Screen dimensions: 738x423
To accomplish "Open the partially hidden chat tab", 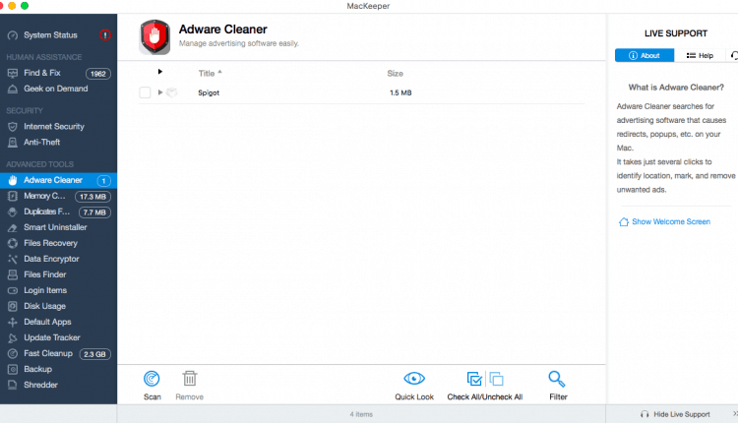I will click(x=733, y=55).
